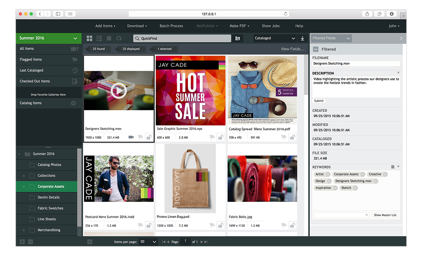
Task: Open the Filtered Fields dropdown
Action: 331,38
